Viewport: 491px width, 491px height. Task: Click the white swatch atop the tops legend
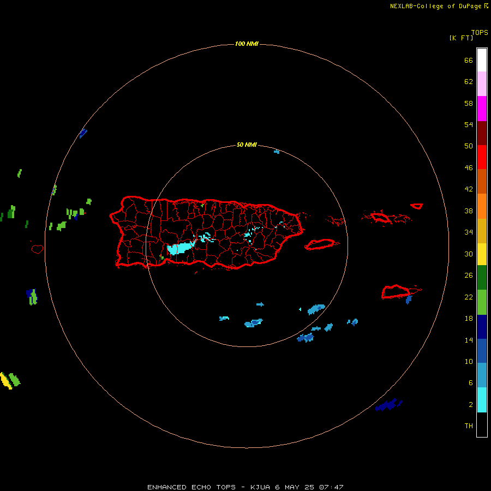point(482,60)
